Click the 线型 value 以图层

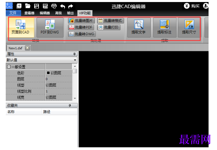[59, 85]
